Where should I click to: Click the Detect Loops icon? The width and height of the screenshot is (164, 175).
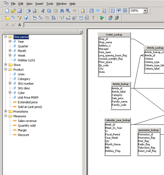(x=74, y=18)
